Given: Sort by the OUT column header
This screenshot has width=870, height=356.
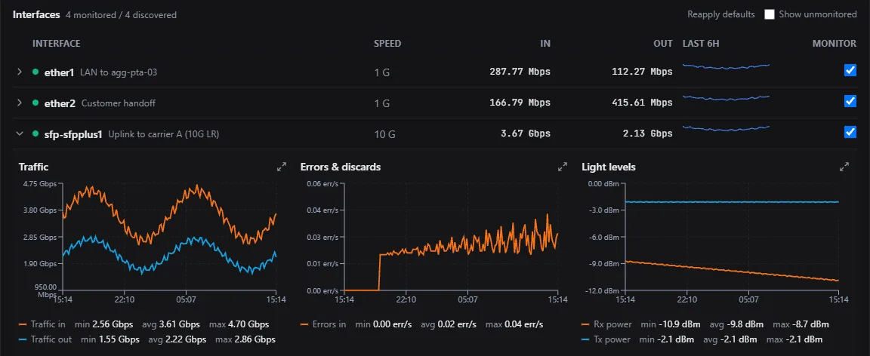Looking at the screenshot, I should (663, 43).
